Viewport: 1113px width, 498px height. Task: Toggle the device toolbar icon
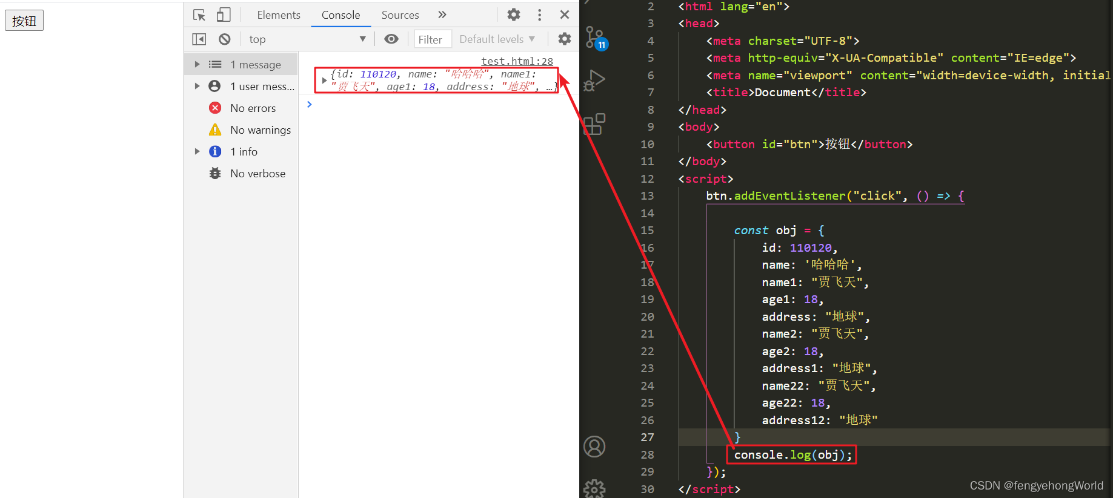[x=224, y=15]
